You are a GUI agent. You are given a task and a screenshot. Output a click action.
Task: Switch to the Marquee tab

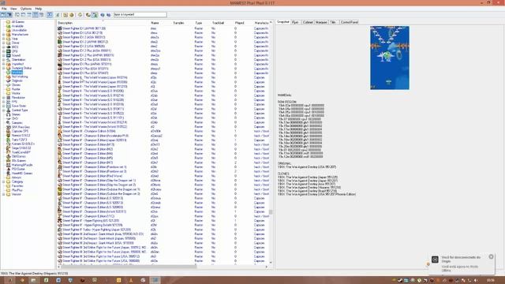(x=321, y=22)
